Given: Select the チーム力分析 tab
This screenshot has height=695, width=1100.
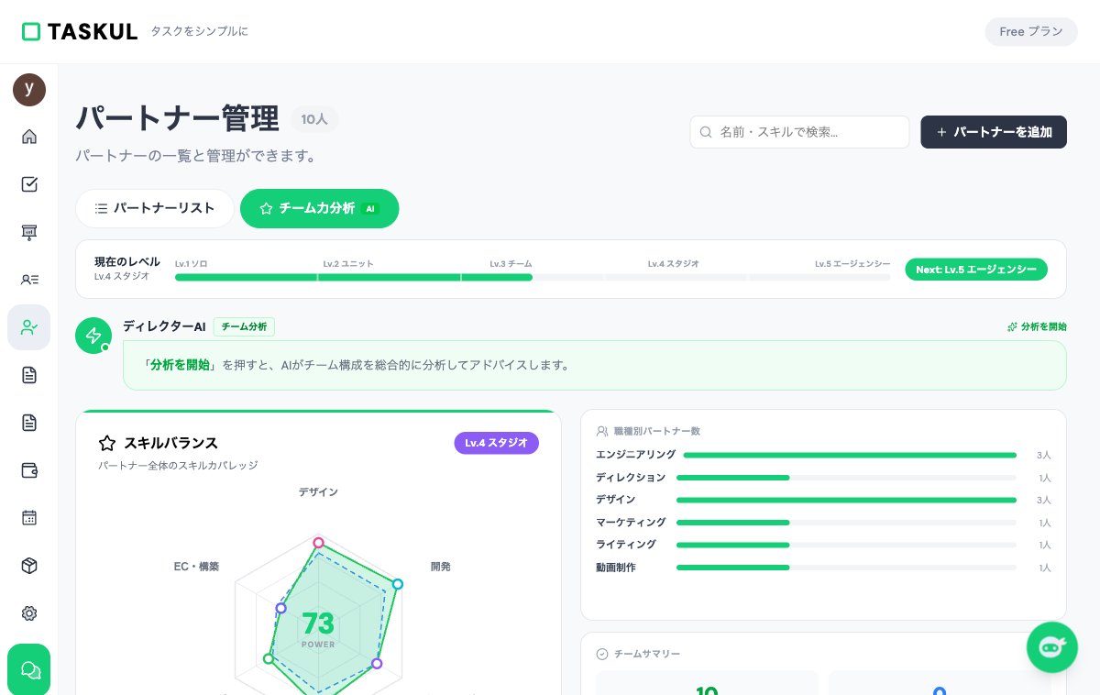Looking at the screenshot, I should (319, 208).
